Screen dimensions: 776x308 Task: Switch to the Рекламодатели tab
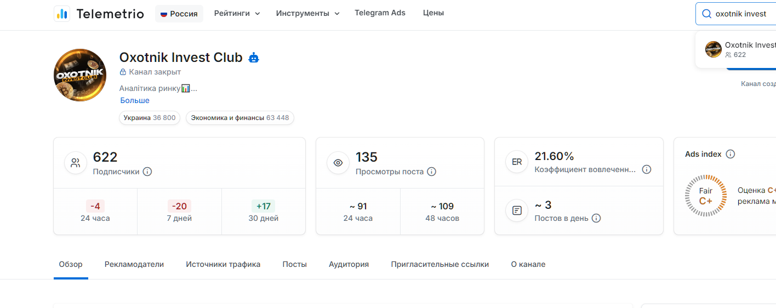tap(134, 264)
